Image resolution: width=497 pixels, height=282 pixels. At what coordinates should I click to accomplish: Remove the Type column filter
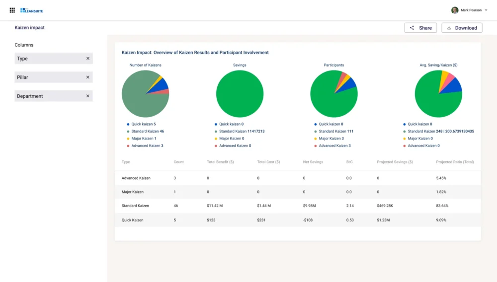click(x=88, y=59)
